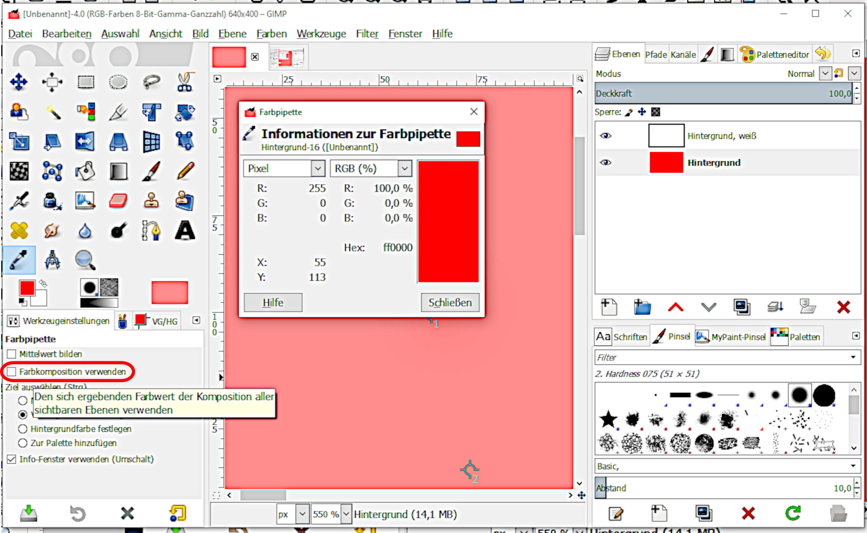
Task: Select the Eraser tool
Action: point(118,201)
